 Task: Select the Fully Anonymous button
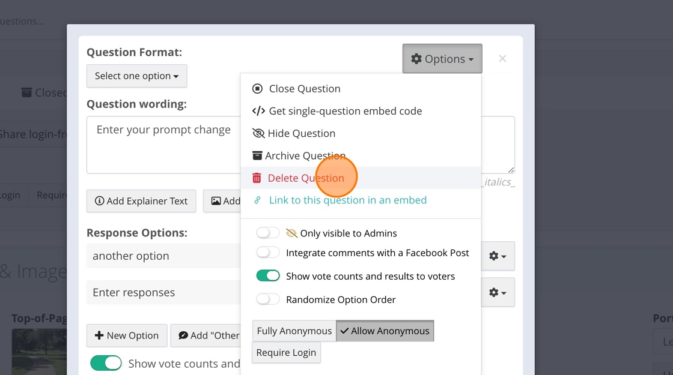click(294, 331)
